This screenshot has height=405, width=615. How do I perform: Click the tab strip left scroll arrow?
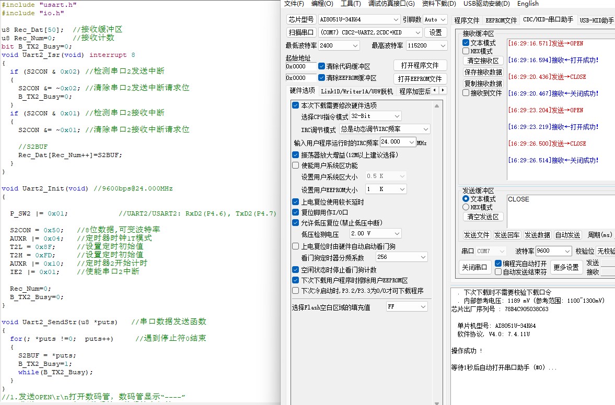(435, 90)
